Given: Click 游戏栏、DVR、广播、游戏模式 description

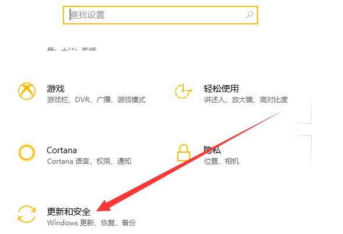Looking at the screenshot, I should pyautogui.click(x=96, y=100).
